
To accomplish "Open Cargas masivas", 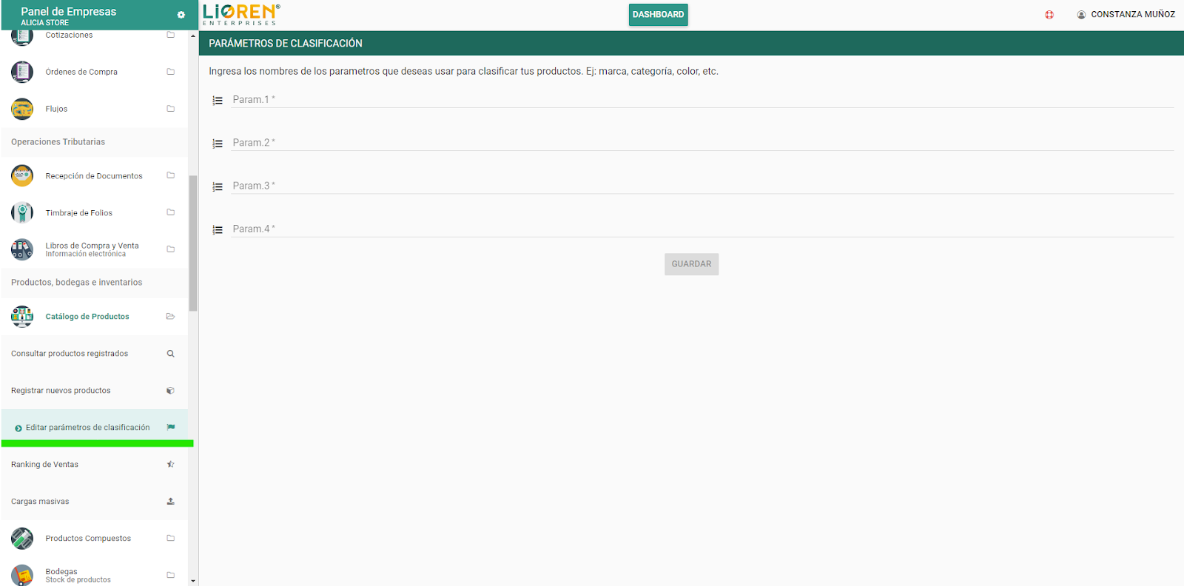I will coord(94,501).
